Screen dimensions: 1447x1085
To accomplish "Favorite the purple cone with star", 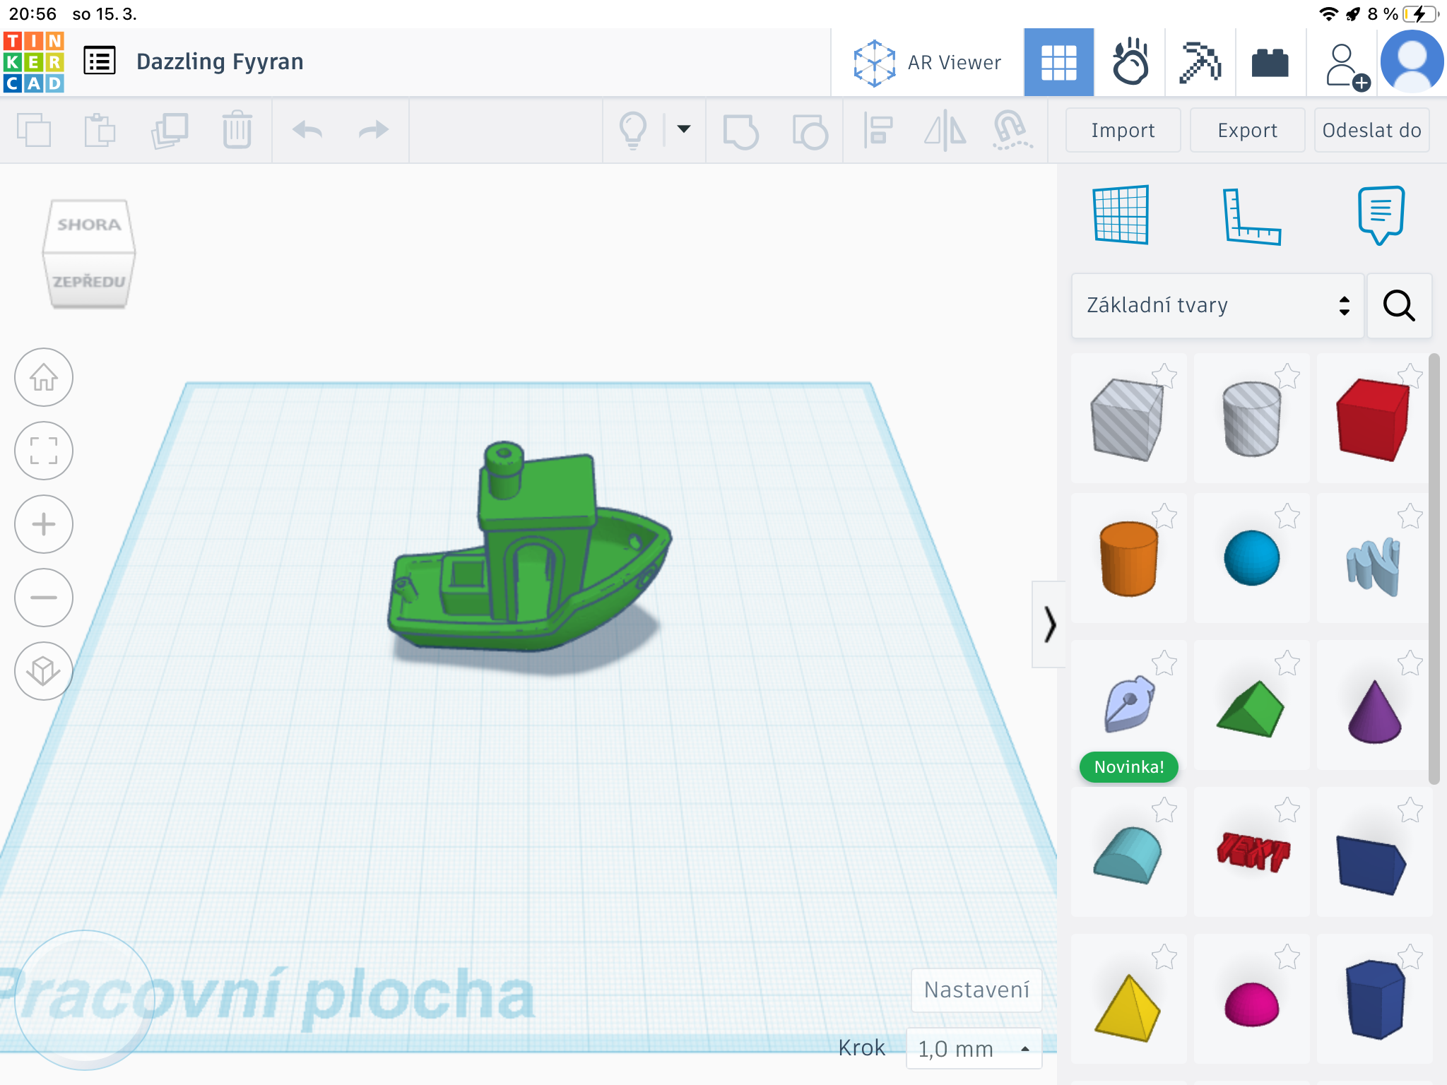I will click(1410, 663).
